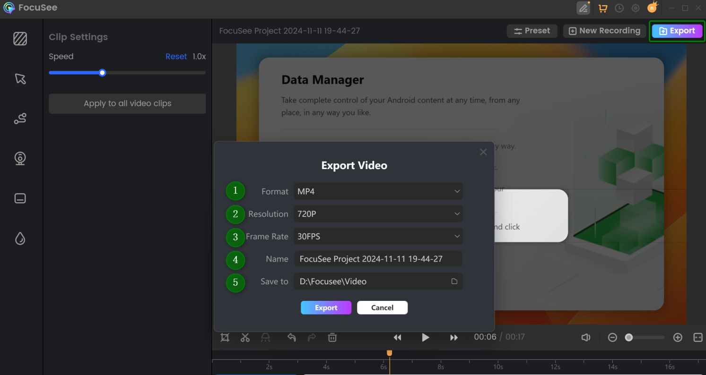Click the Export button in top bar

pyautogui.click(x=677, y=31)
